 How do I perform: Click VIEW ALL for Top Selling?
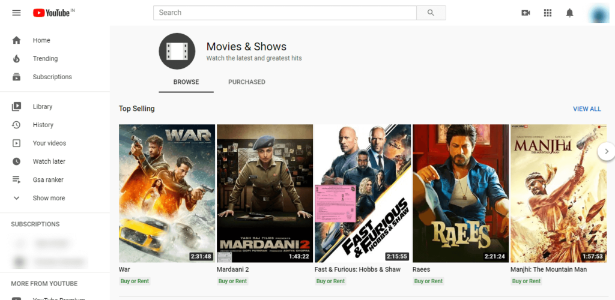[587, 109]
